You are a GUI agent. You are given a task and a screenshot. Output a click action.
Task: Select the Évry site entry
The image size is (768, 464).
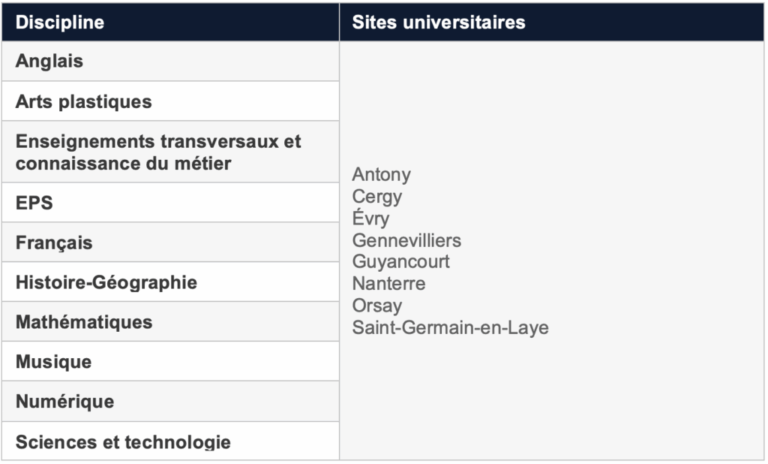(371, 218)
